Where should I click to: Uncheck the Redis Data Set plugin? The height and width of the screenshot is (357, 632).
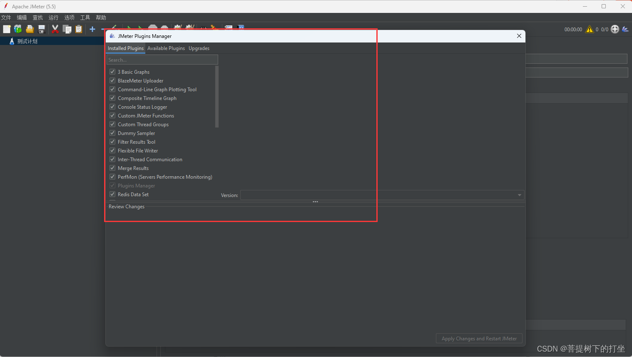112,194
